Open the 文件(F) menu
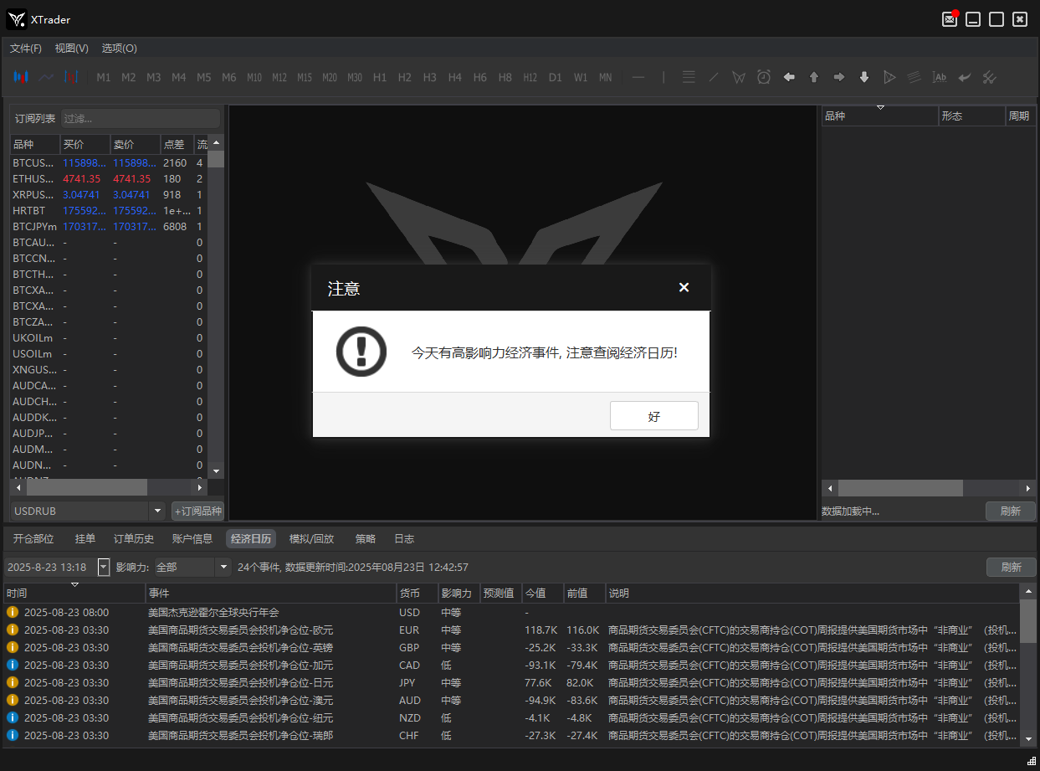The image size is (1040, 771). (x=26, y=49)
